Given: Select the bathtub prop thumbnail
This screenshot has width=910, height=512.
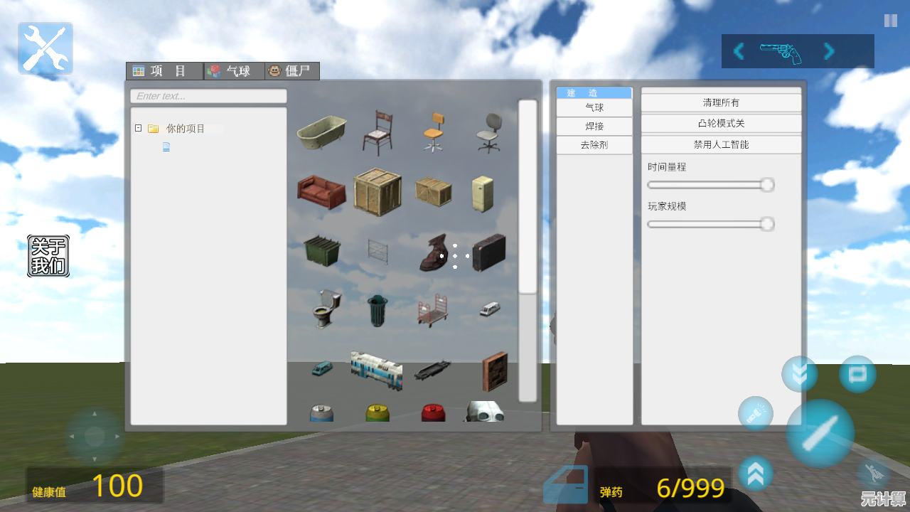Looking at the screenshot, I should point(321,133).
